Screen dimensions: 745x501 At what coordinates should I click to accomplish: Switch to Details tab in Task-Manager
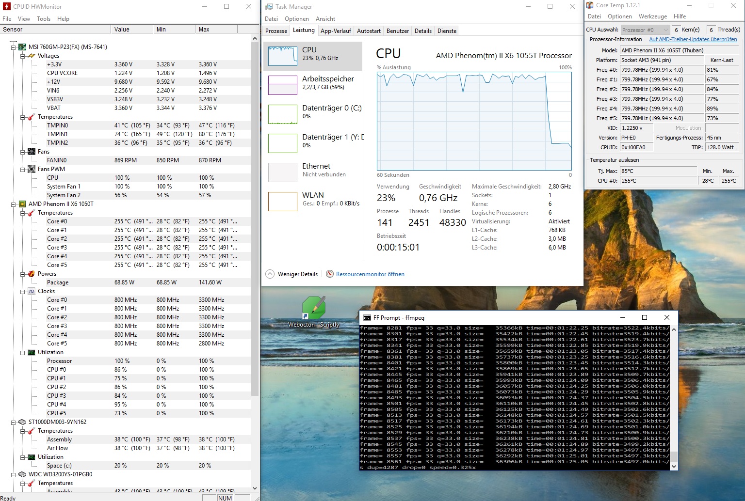pyautogui.click(x=423, y=31)
